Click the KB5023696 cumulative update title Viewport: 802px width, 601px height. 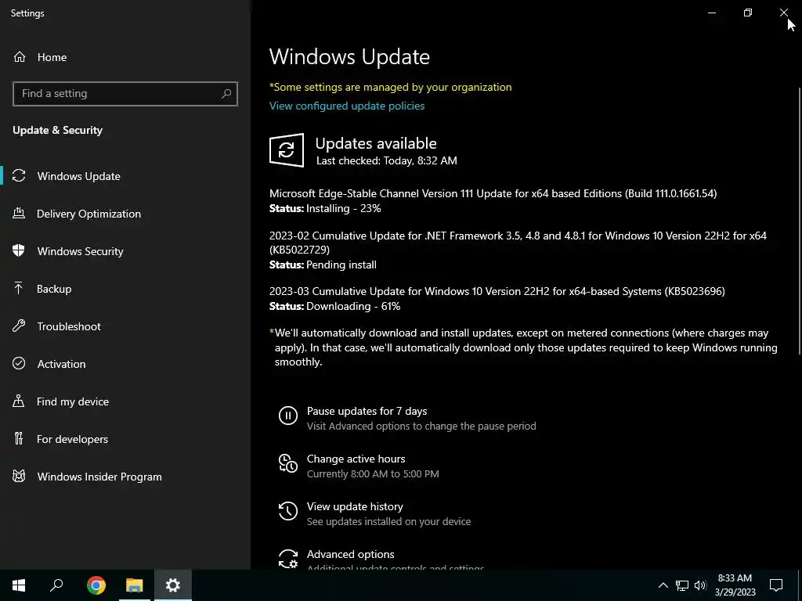click(x=497, y=291)
